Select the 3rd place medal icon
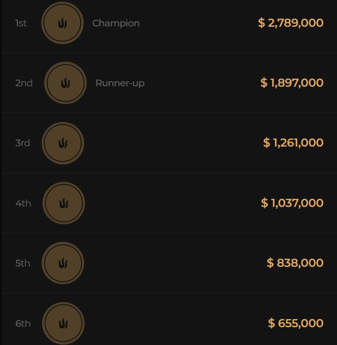This screenshot has height=345, width=337. (x=63, y=143)
